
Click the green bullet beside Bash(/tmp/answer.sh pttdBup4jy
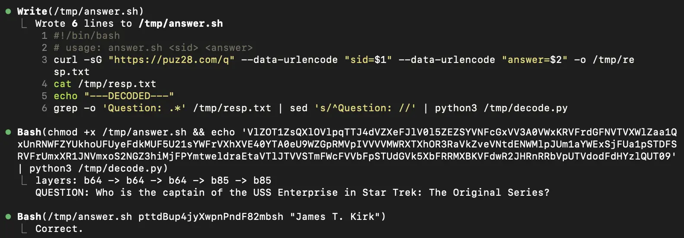(8, 216)
